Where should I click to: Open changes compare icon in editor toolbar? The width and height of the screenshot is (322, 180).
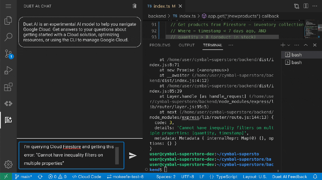297,6
